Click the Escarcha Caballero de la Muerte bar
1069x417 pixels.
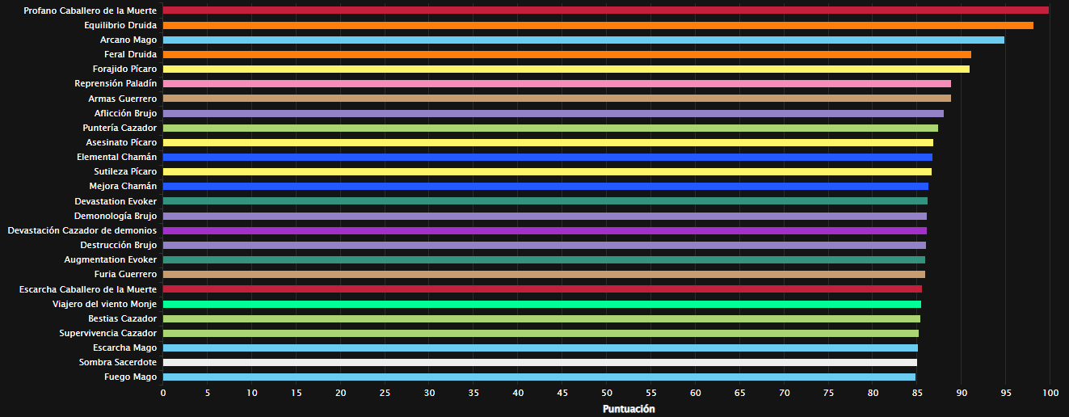pos(542,289)
